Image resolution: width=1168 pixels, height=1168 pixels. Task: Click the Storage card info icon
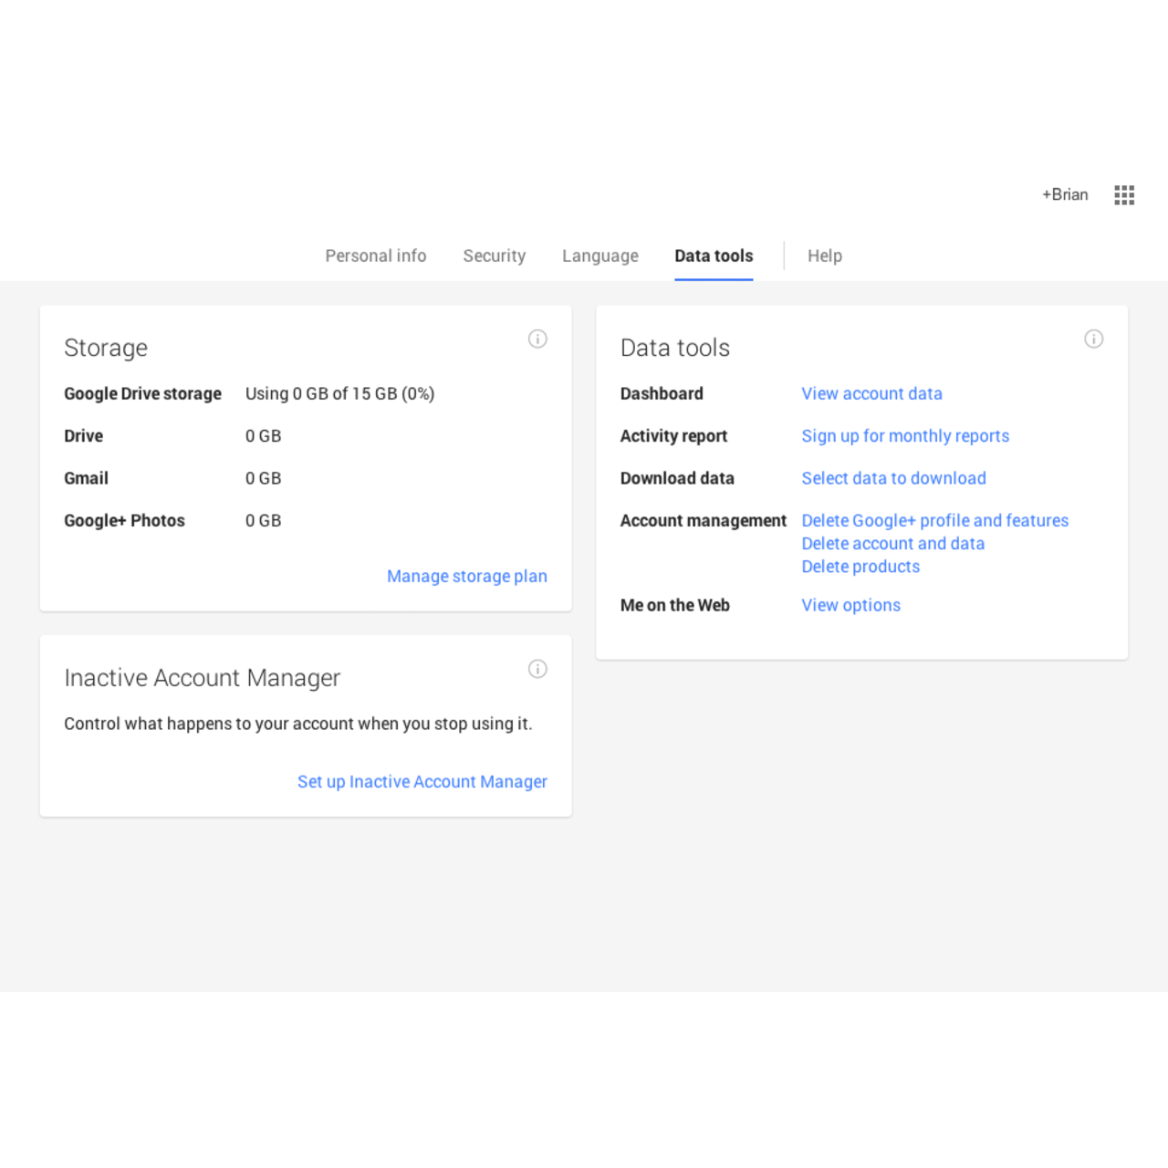(537, 339)
